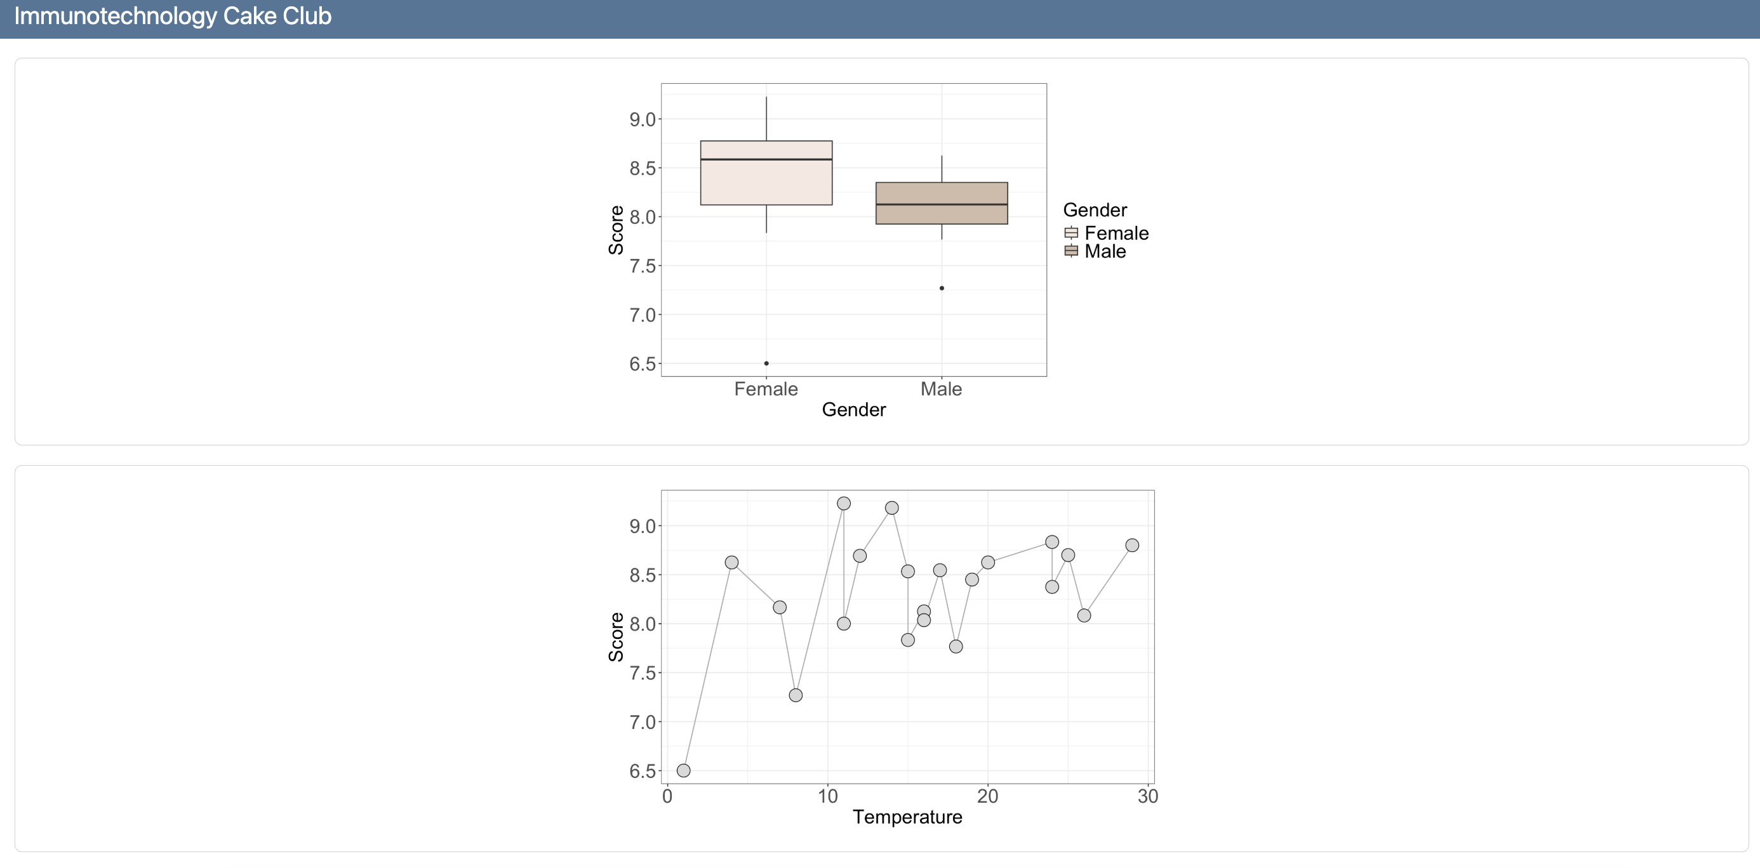This screenshot has width=1760, height=868.
Task: Click the Gender legend title
Action: (x=1095, y=209)
